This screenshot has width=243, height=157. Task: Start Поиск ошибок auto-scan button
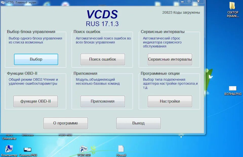[103, 59]
